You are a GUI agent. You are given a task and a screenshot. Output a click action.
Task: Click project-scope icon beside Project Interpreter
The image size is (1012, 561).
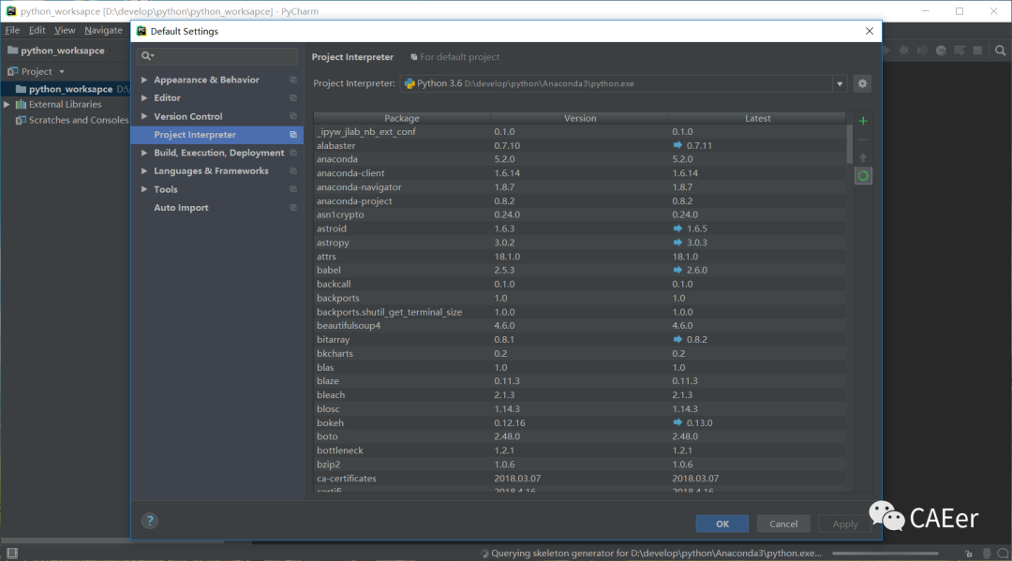point(293,135)
